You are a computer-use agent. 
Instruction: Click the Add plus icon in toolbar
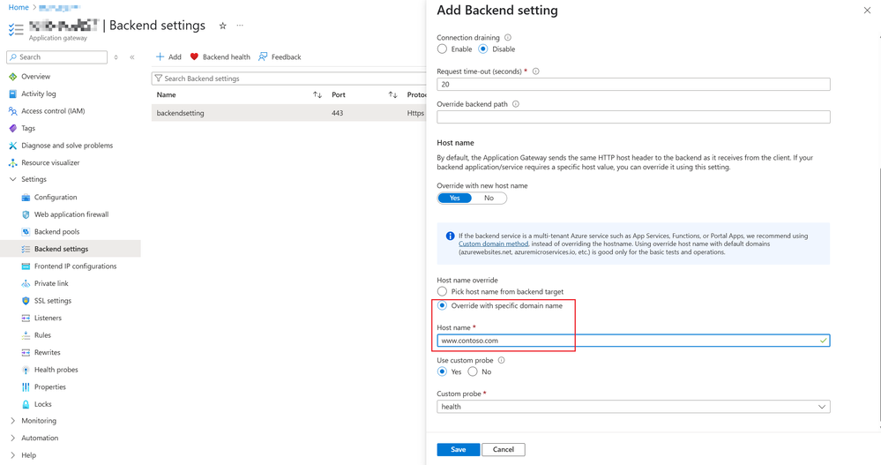tap(160, 57)
